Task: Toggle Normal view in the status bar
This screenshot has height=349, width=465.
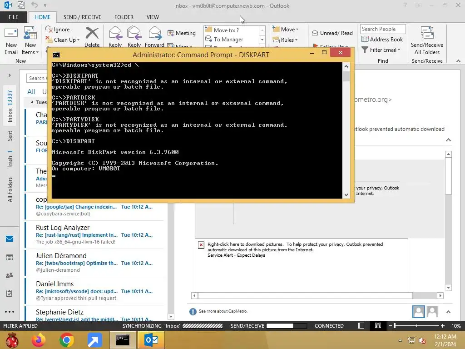Action: coord(361,325)
